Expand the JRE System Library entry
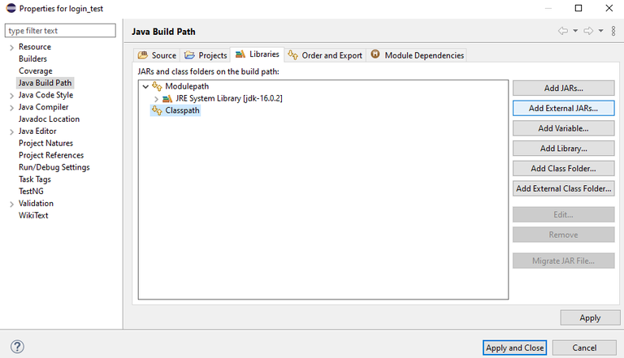 coord(157,98)
